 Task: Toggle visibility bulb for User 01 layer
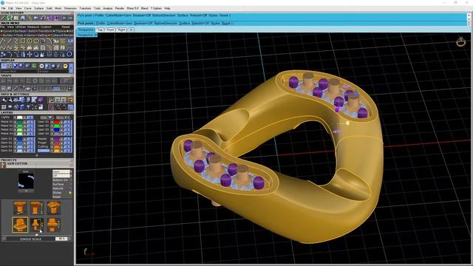(x=52, y=122)
